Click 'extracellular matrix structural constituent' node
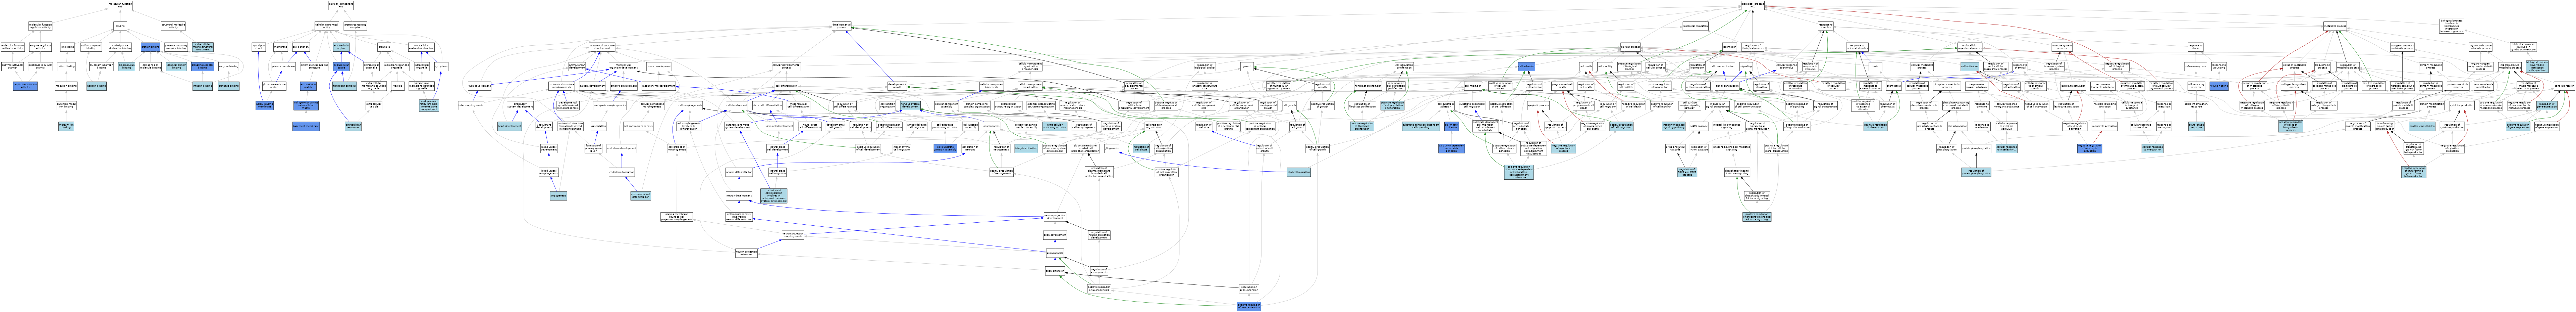This screenshot has height=312, width=2576. point(203,47)
